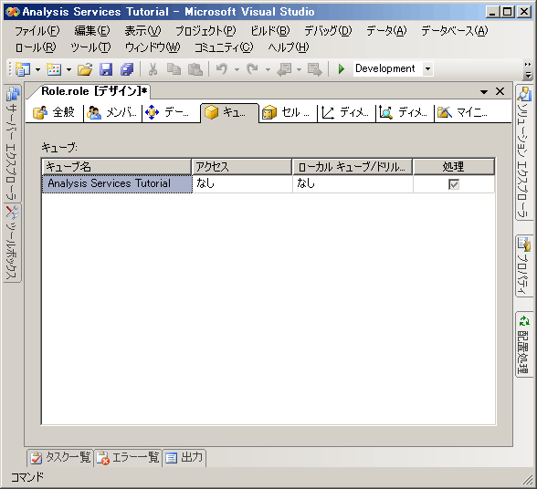537x489 pixels.
Task: Save Role.role with the floppy icon
Action: [x=106, y=69]
